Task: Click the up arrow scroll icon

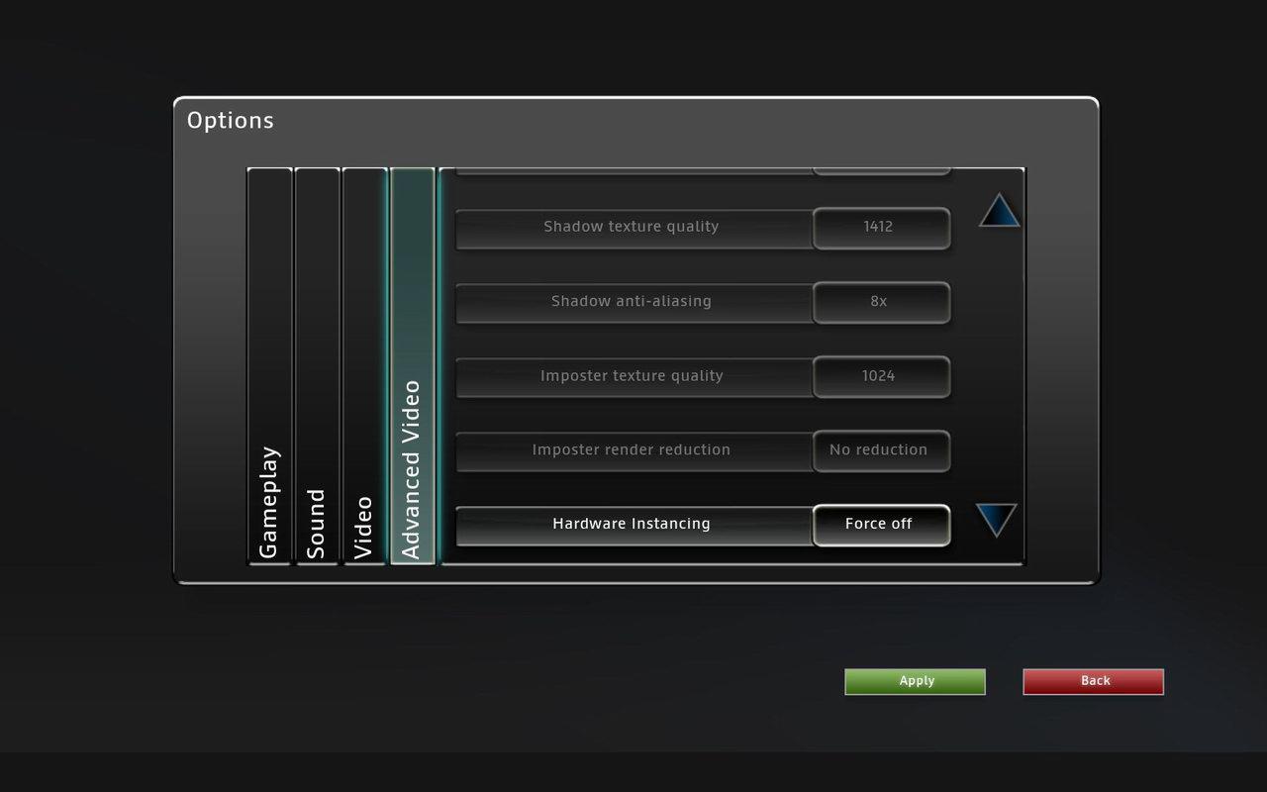Action: (x=1000, y=210)
